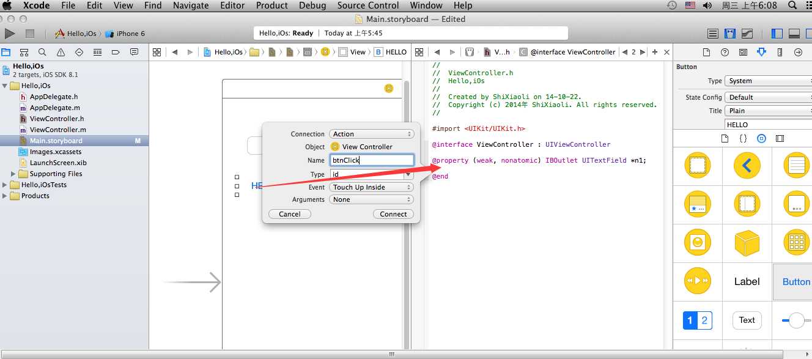812x359 pixels.
Task: Open the Title Plain dropdown
Action: (769, 111)
